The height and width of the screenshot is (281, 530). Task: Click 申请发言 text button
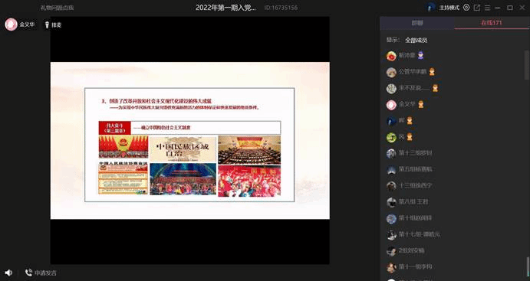click(x=45, y=273)
